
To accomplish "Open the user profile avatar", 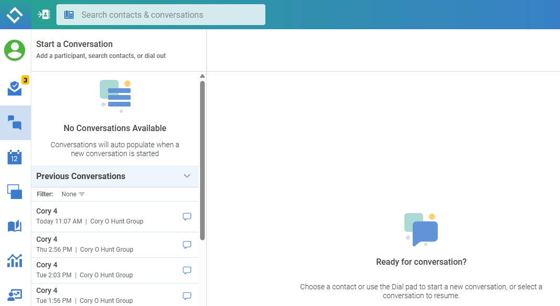I will [15, 50].
